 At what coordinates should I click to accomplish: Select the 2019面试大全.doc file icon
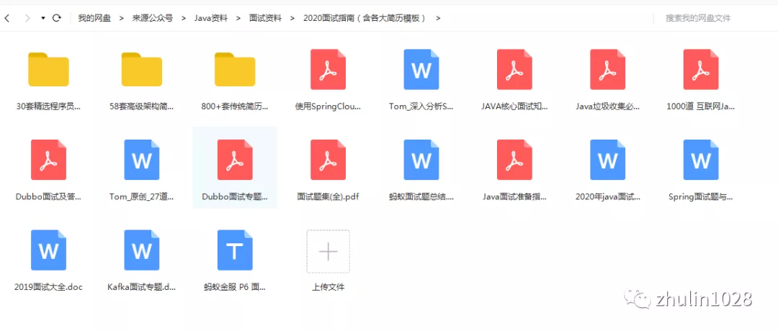tap(49, 250)
